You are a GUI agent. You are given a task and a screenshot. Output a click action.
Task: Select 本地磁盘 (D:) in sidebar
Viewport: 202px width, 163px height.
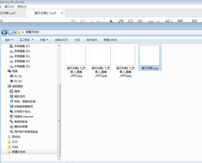click(22, 51)
